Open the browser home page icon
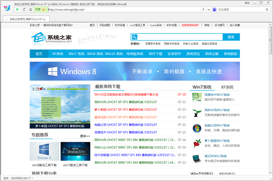Image resolution: width=273 pixels, height=181 pixels. pos(30,10)
